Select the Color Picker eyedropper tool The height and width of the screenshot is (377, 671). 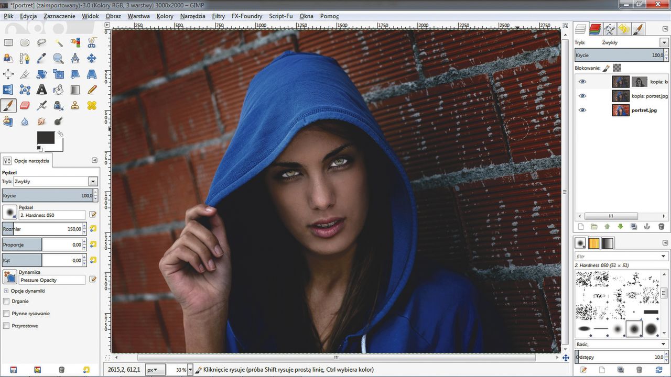click(x=41, y=59)
